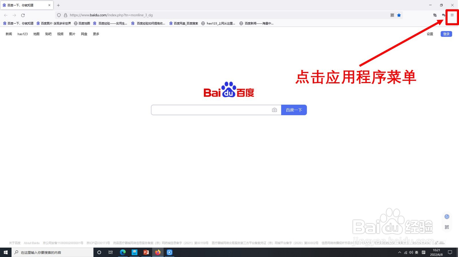The image size is (459, 257).
Task: Open the 百度新闻——海量中 bookmark
Action: point(256,23)
